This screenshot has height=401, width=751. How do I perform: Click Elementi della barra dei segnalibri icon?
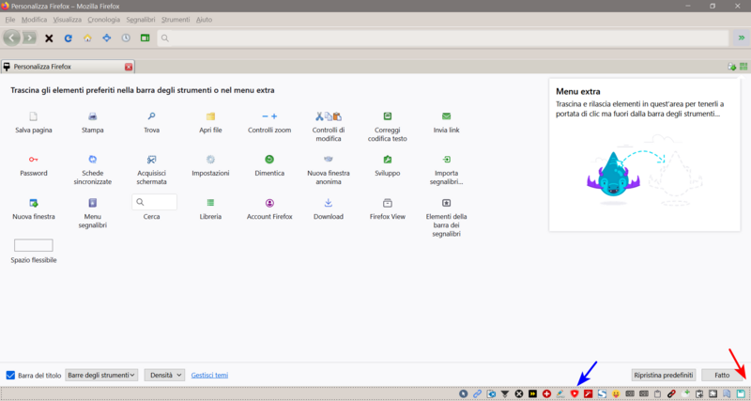coord(447,203)
